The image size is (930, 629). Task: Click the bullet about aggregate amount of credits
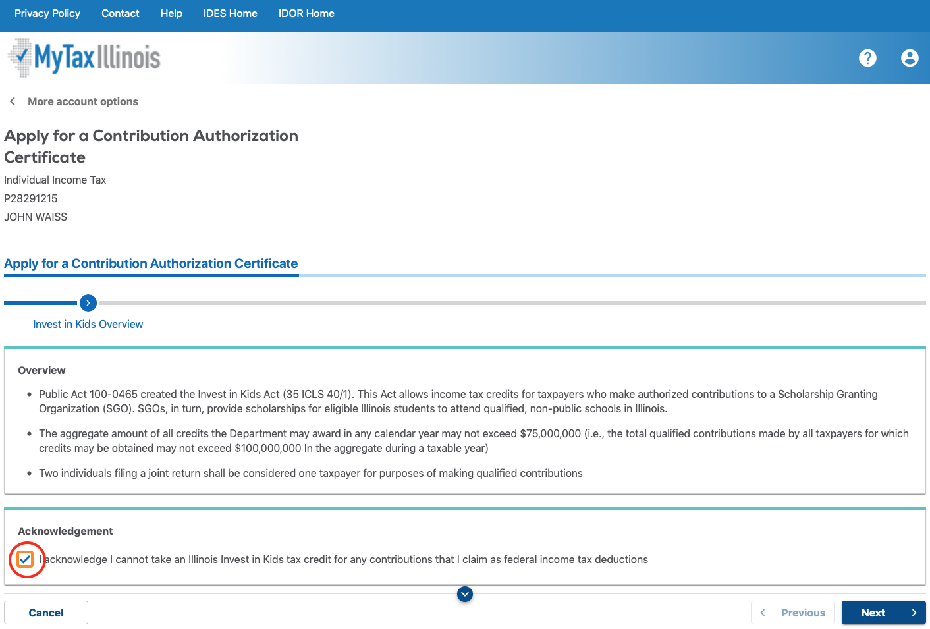click(474, 441)
